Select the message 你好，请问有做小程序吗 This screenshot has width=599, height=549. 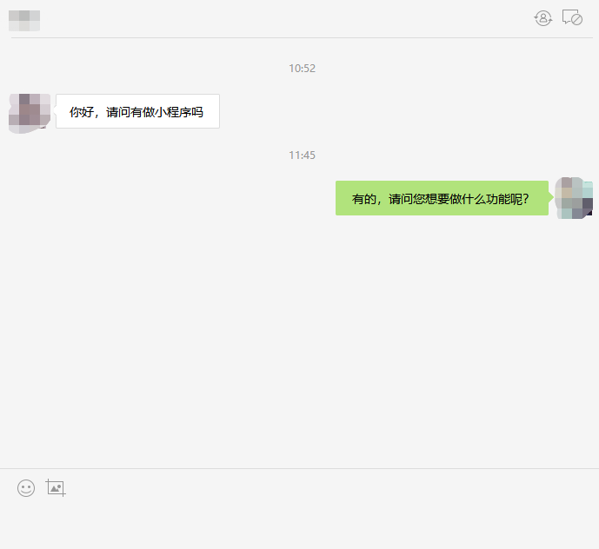click(x=137, y=111)
